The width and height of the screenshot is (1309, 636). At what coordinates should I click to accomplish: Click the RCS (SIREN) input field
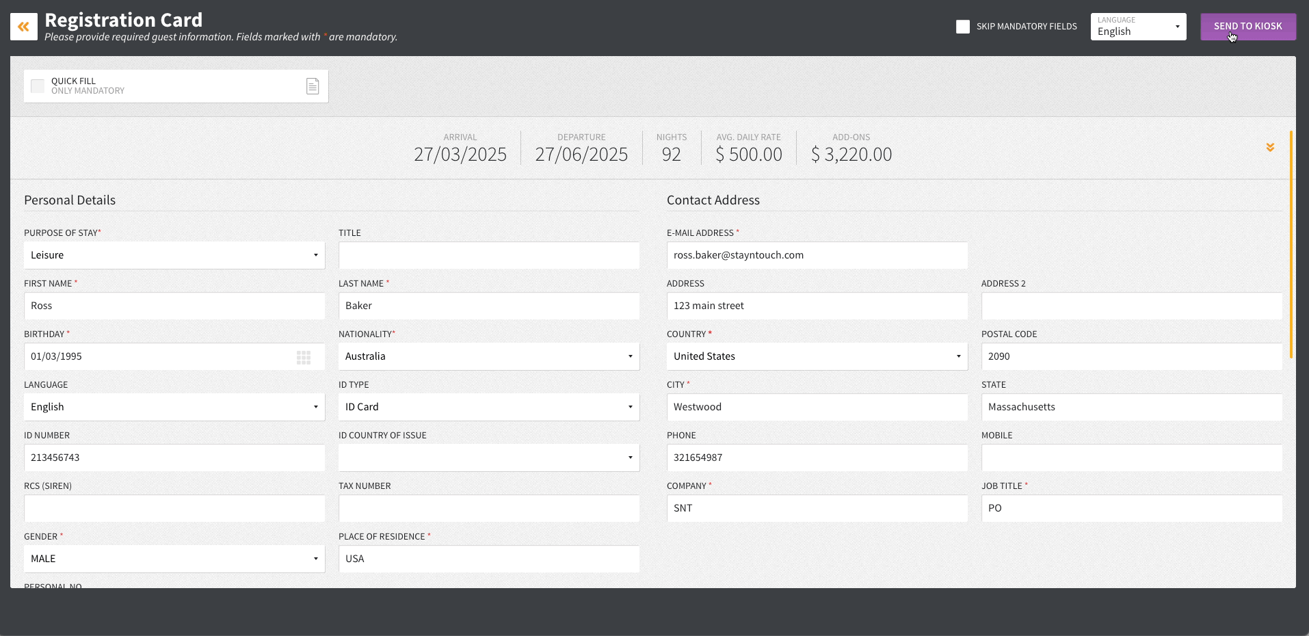tap(174, 508)
